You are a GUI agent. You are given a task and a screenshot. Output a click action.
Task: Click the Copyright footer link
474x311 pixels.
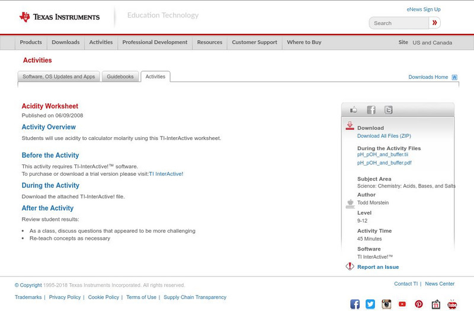(x=28, y=285)
